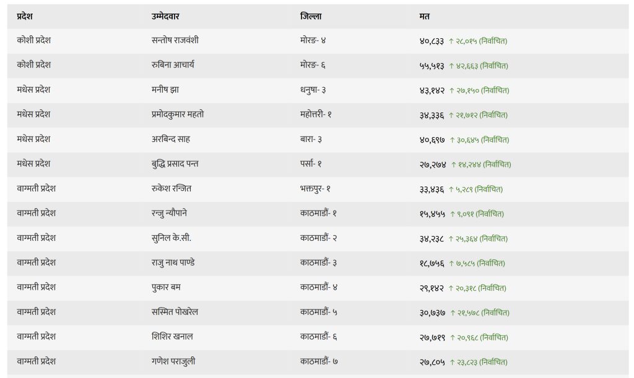The height and width of the screenshot is (378, 634).
Task: Click vote count ३४,३३६ for प्रमोदकुमार महतो
Action: tap(432, 115)
